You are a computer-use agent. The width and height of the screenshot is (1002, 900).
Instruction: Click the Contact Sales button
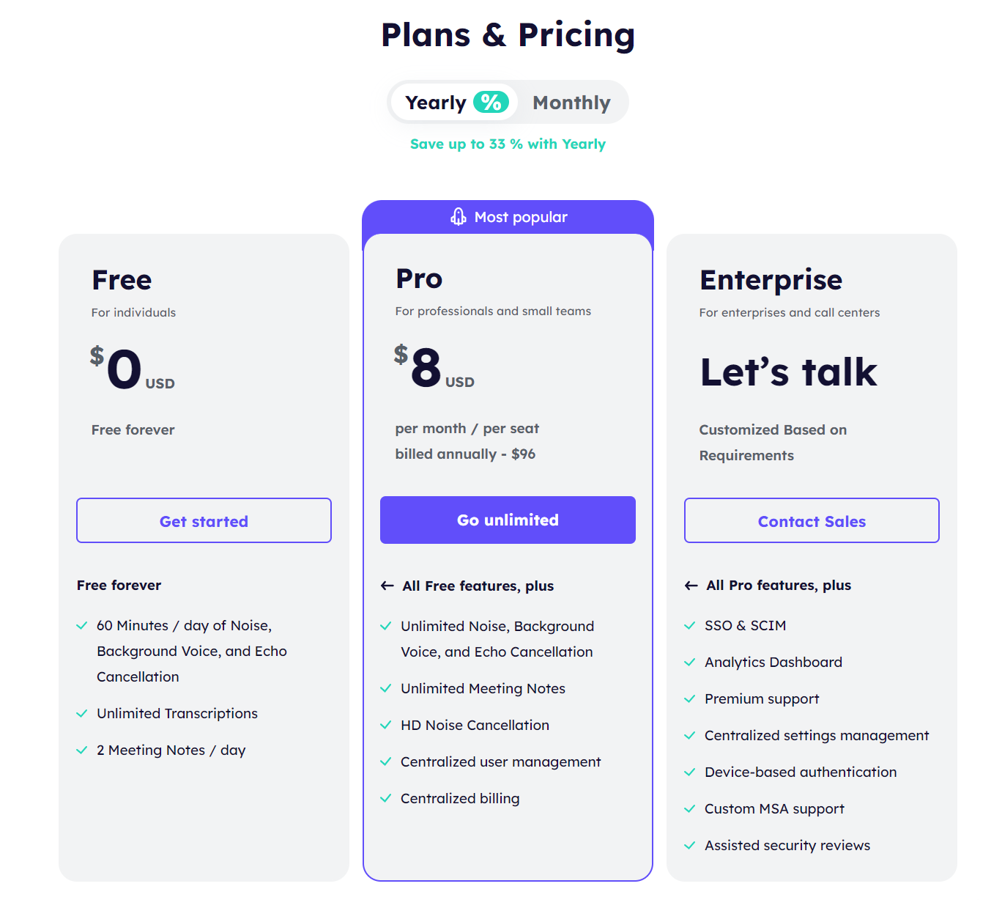pyautogui.click(x=812, y=521)
